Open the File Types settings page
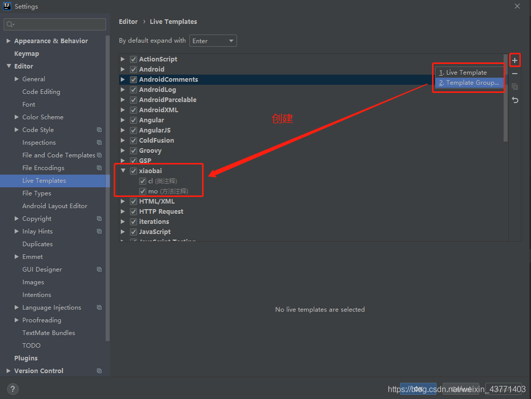531x399 pixels. (37, 193)
